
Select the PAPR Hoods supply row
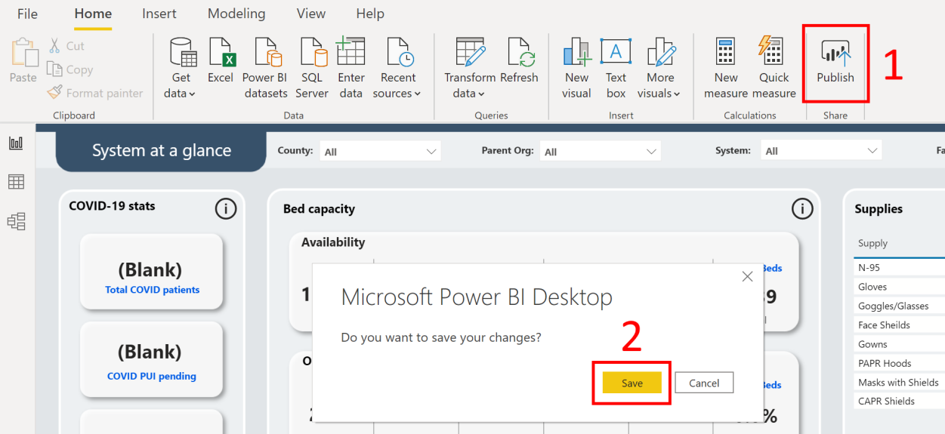point(900,363)
